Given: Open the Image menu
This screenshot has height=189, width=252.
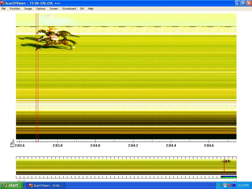Looking at the screenshot, I should click(x=28, y=8).
